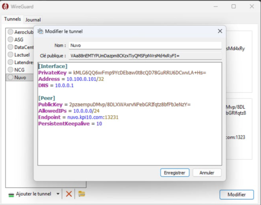
Task: Select the ASG tunnel status circle
Action: pos(10,39)
